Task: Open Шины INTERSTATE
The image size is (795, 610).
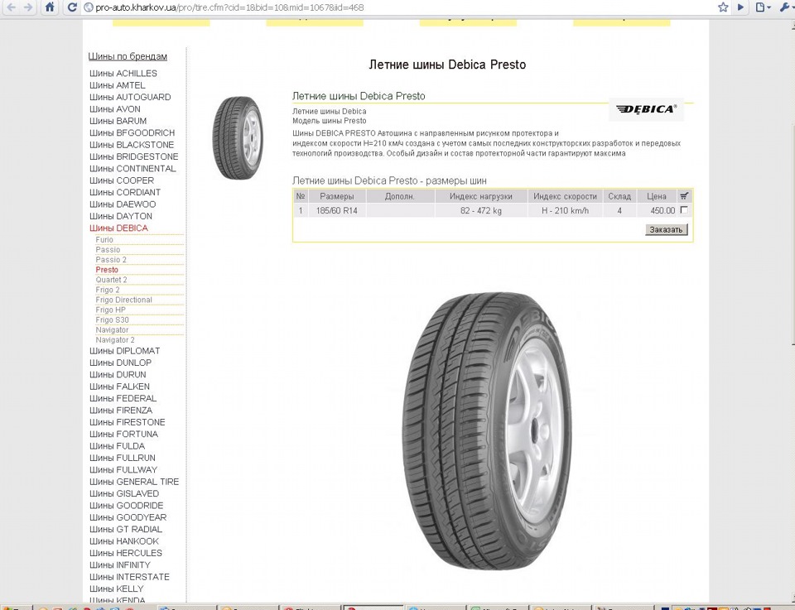Action: (129, 577)
